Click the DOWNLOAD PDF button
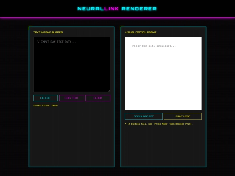Image resolution: width=235 pixels, height=176 pixels. [144, 116]
